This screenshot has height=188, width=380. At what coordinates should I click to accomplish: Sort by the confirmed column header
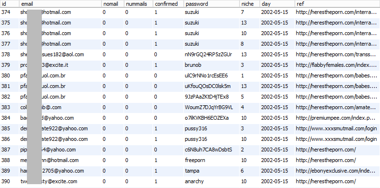168,4
